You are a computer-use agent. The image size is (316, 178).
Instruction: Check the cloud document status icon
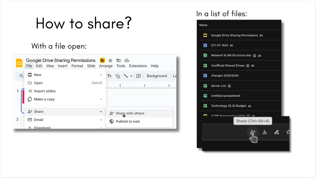126,61
